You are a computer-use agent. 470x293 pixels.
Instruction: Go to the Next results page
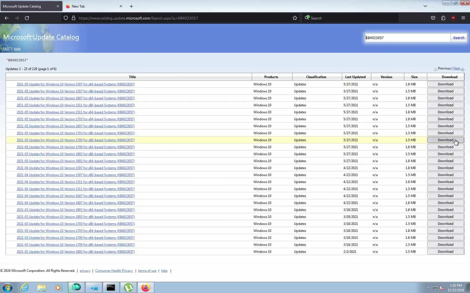457,68
